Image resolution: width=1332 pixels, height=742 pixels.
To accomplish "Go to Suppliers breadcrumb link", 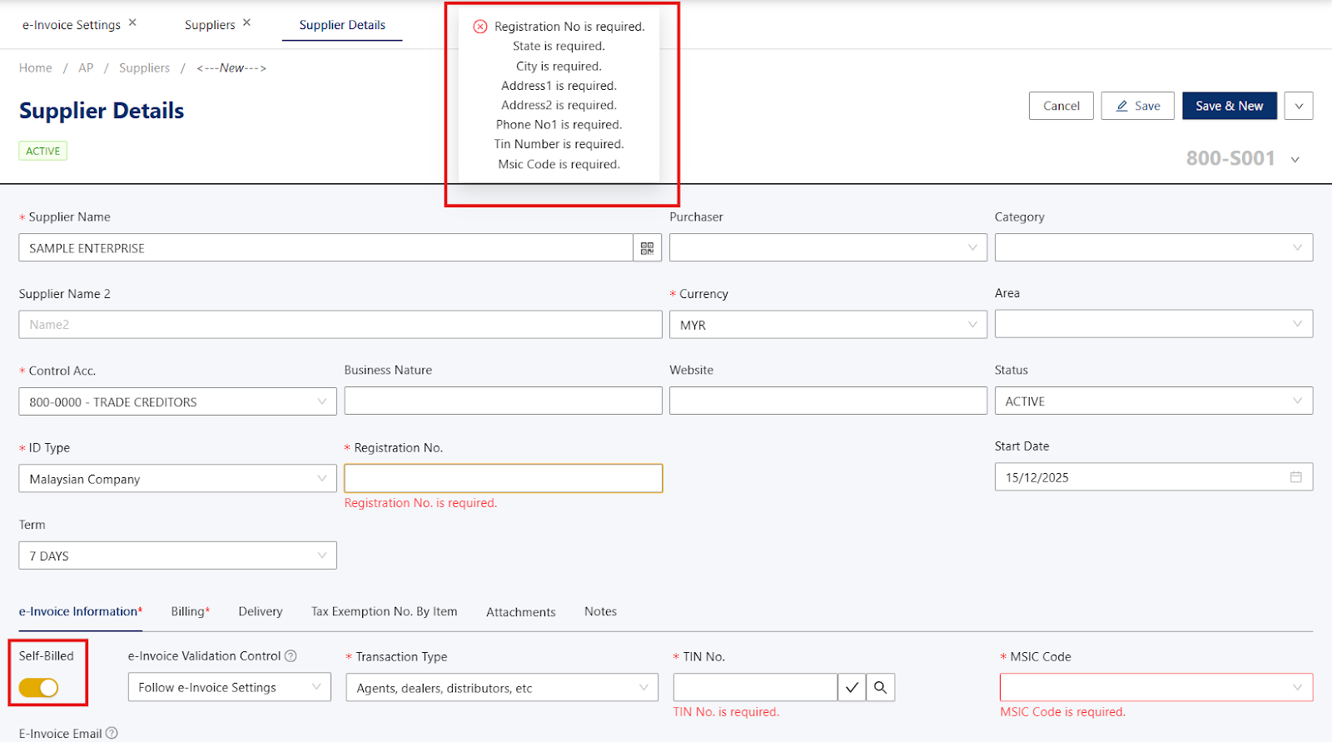I will click(x=144, y=68).
